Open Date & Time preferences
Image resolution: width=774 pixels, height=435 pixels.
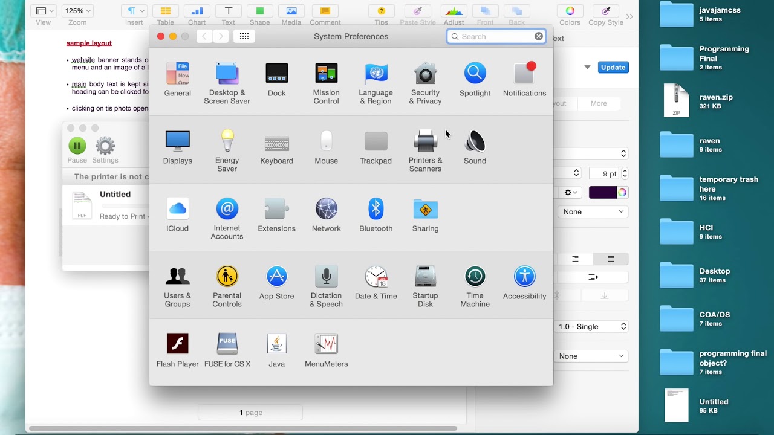coord(376,282)
